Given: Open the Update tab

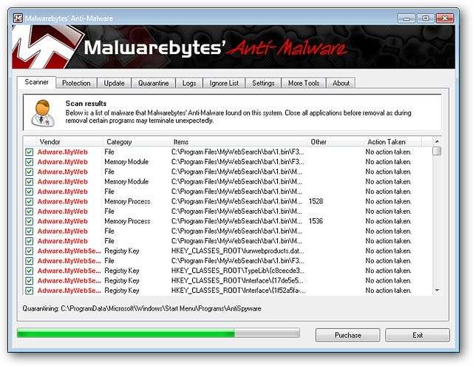Looking at the screenshot, I should click(x=114, y=83).
